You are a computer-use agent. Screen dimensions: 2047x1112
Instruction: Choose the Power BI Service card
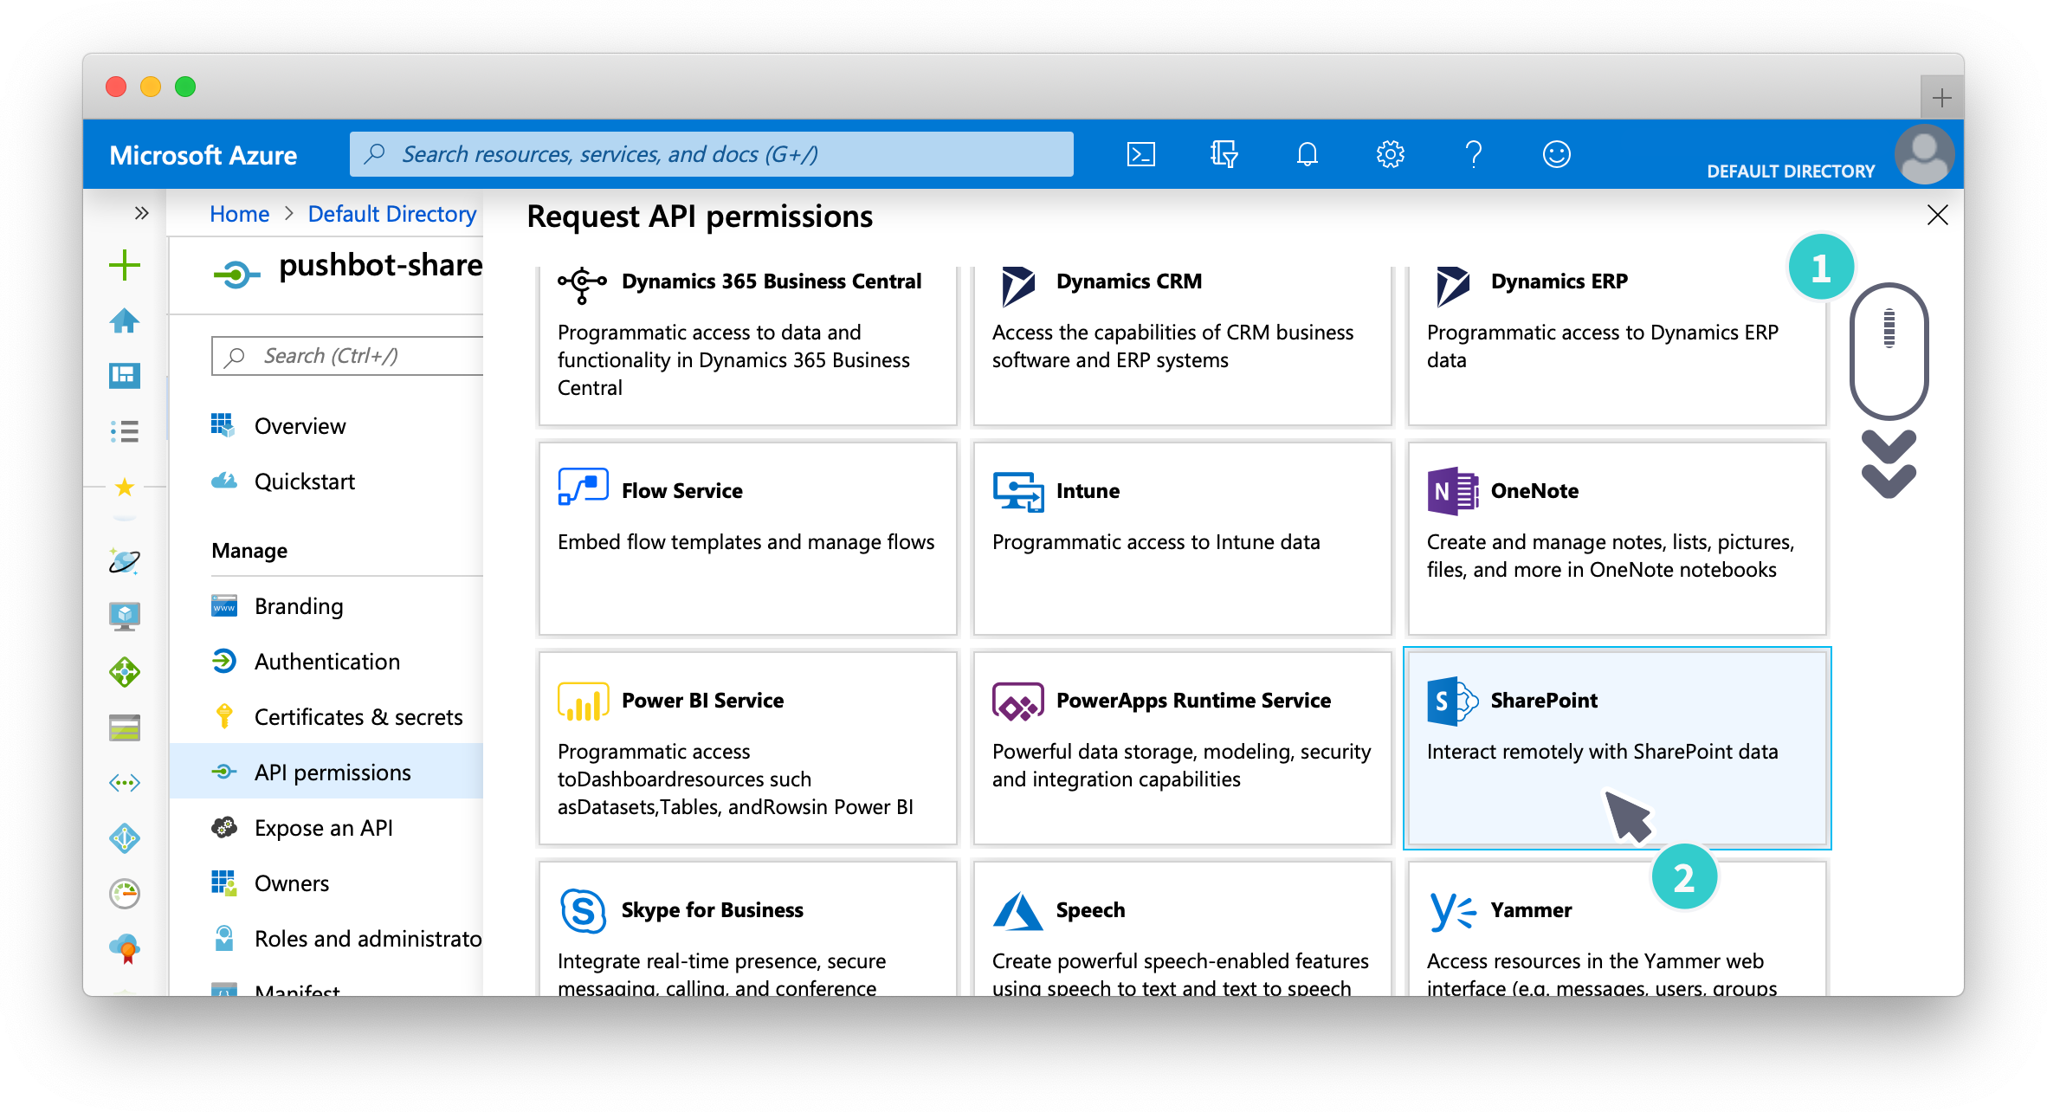(x=748, y=748)
